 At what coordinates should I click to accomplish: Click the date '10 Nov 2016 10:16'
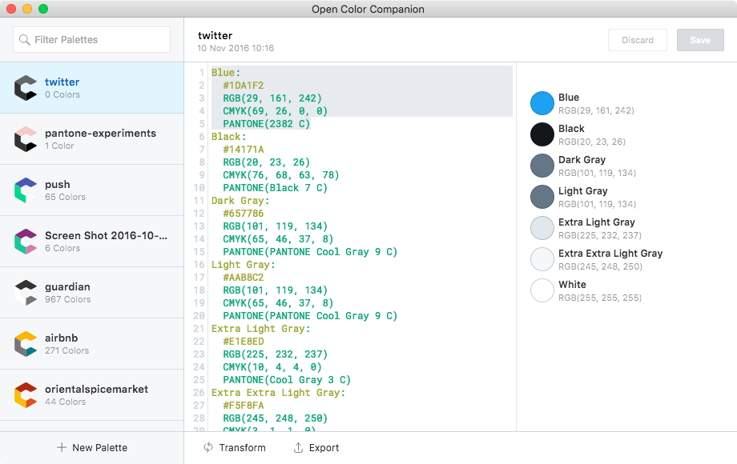[x=236, y=48]
